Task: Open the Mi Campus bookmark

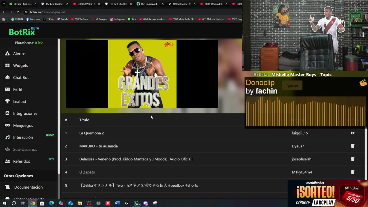Action: click(x=99, y=19)
